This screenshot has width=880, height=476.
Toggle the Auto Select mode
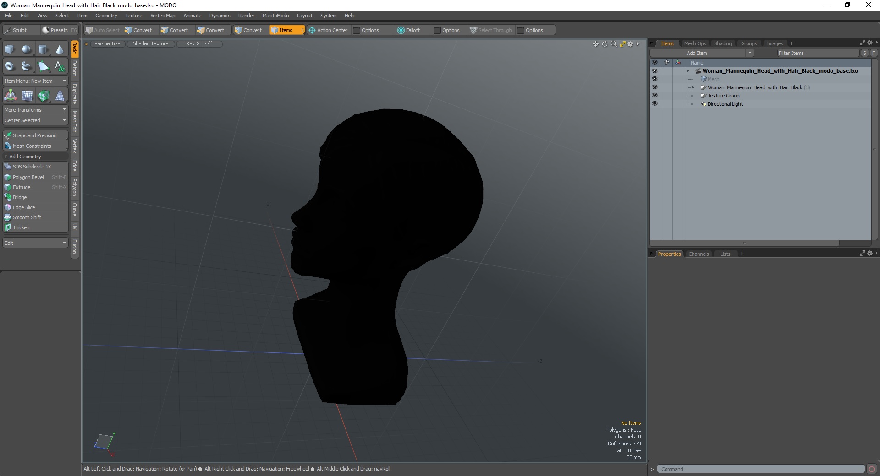pos(103,30)
